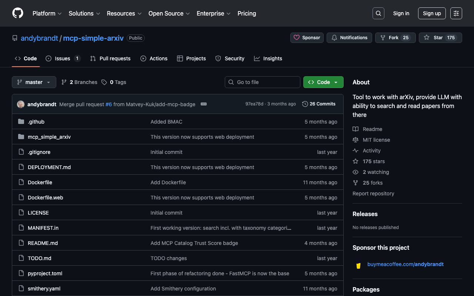Expand the green Code dropdown

tap(323, 82)
